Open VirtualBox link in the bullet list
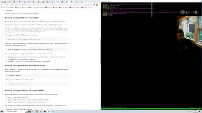 (x=21, y=59)
